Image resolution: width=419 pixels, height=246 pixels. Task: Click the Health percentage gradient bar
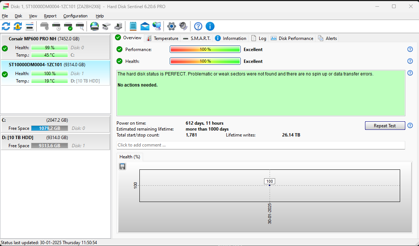[x=205, y=61]
